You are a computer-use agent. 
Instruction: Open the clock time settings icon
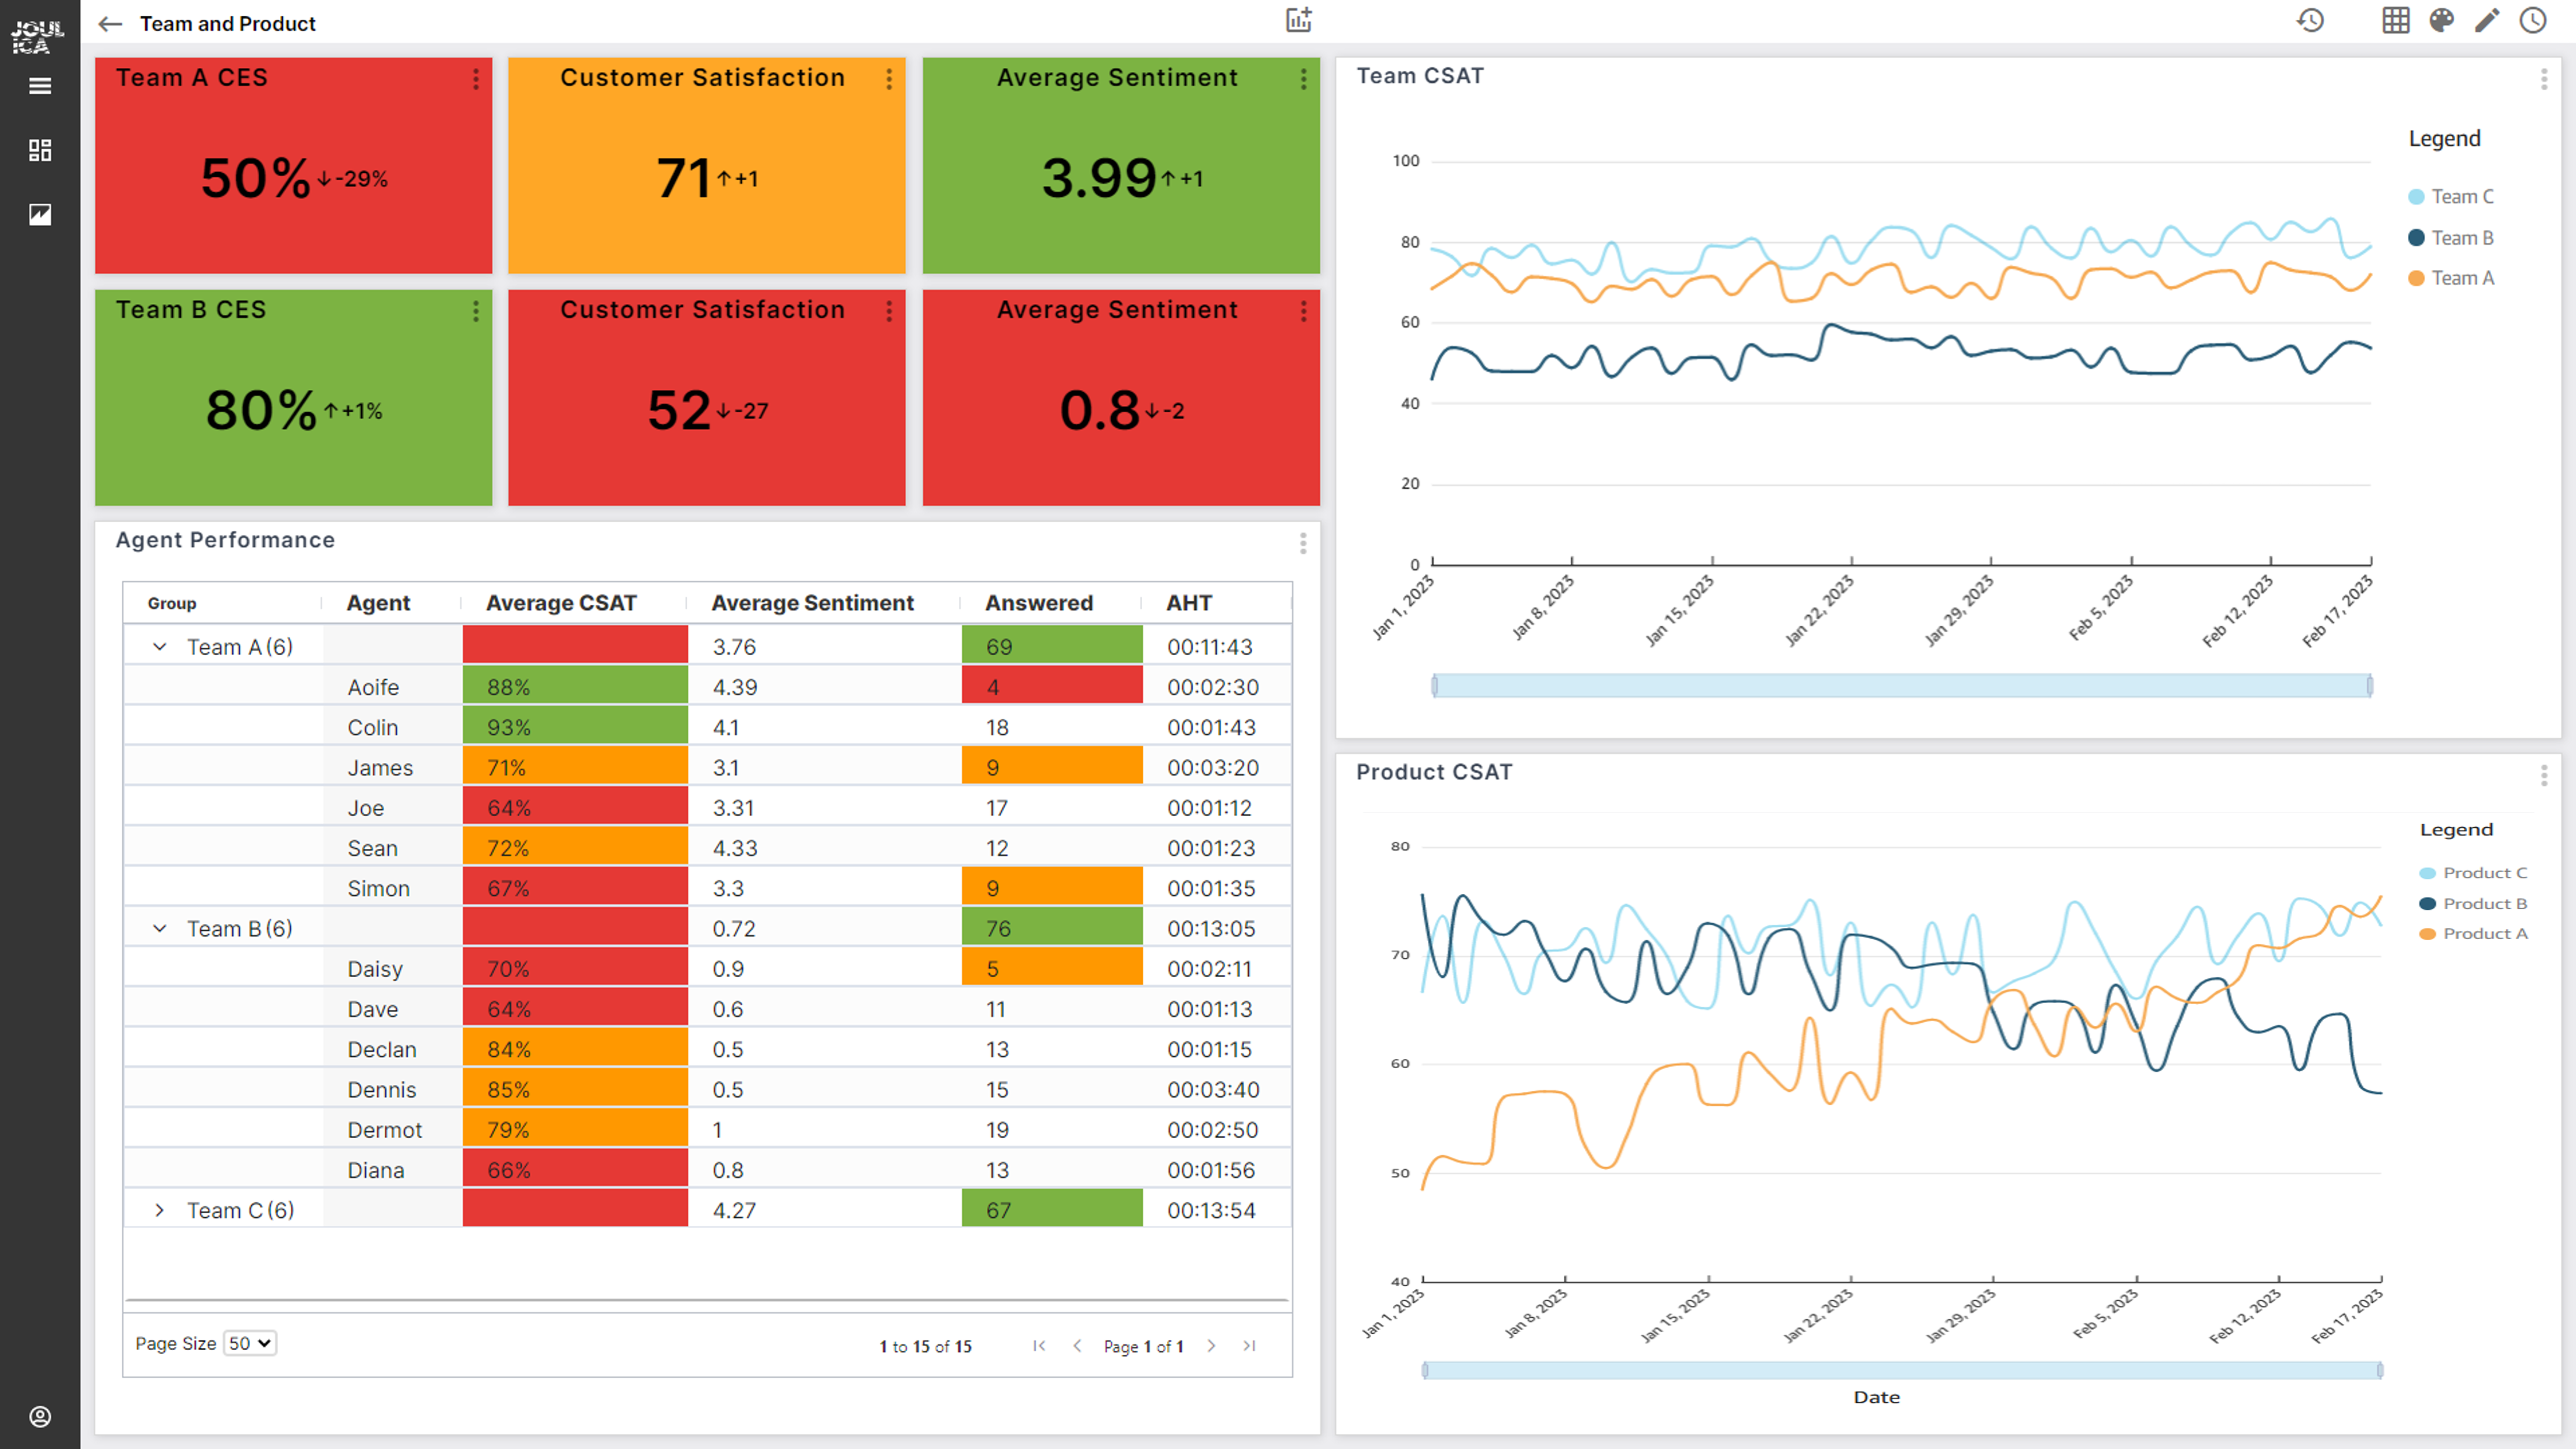click(2533, 20)
